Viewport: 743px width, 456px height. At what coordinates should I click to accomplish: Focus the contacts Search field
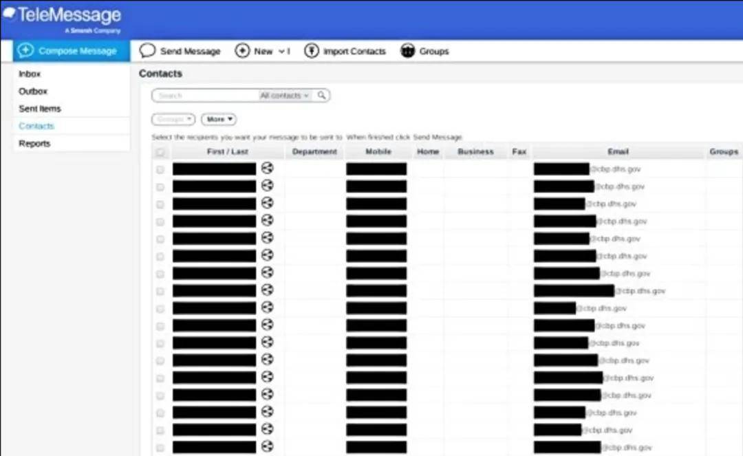click(206, 95)
